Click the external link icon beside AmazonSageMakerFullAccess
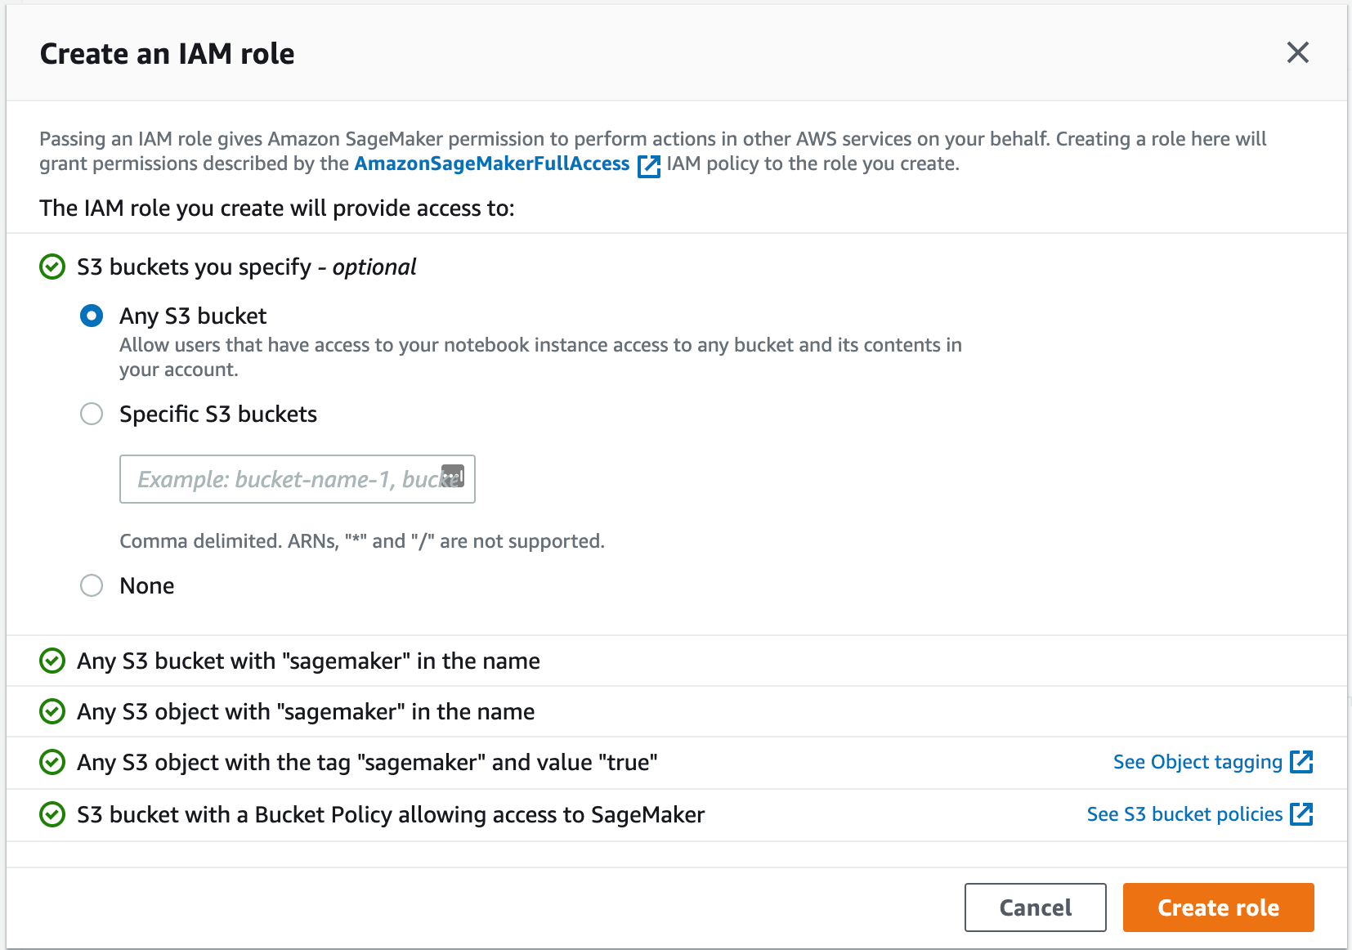 point(650,164)
